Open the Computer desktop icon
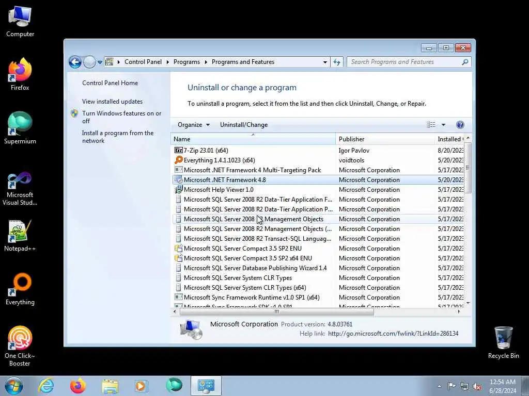The height and width of the screenshot is (396, 529). point(20,21)
